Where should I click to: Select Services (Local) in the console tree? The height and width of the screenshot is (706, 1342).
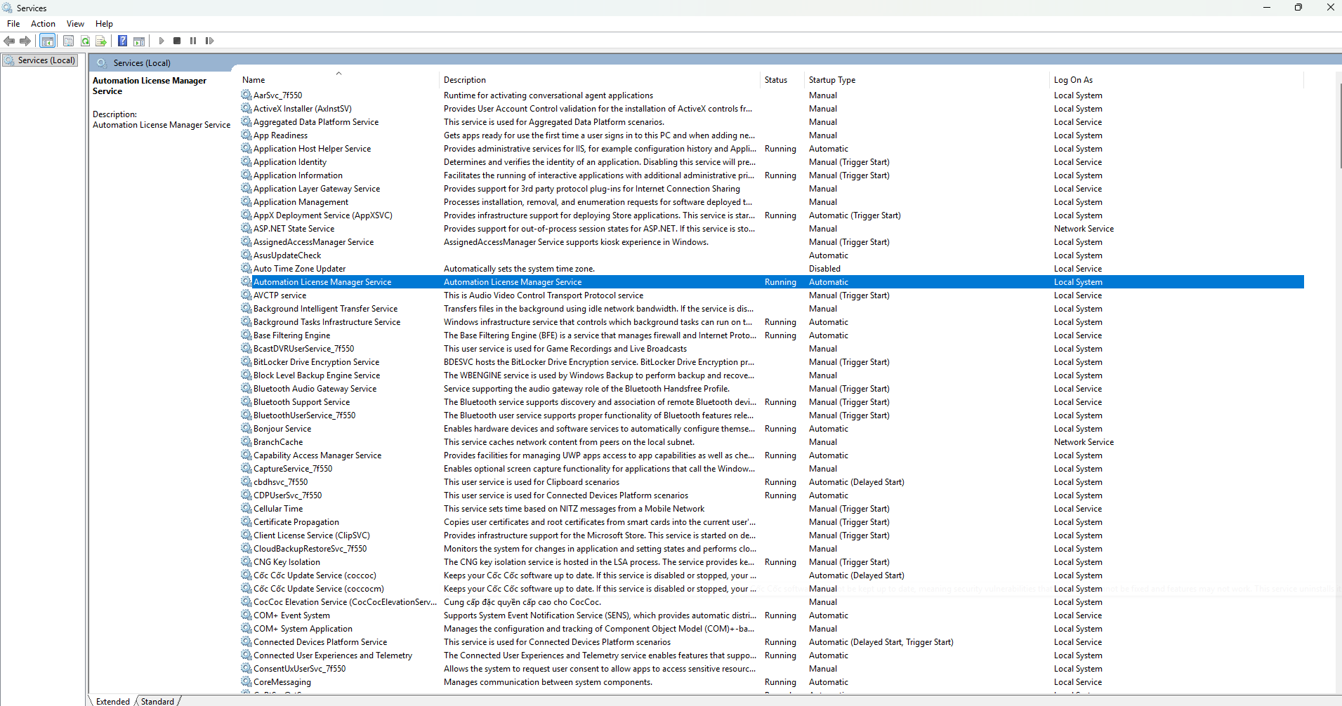[x=46, y=60]
